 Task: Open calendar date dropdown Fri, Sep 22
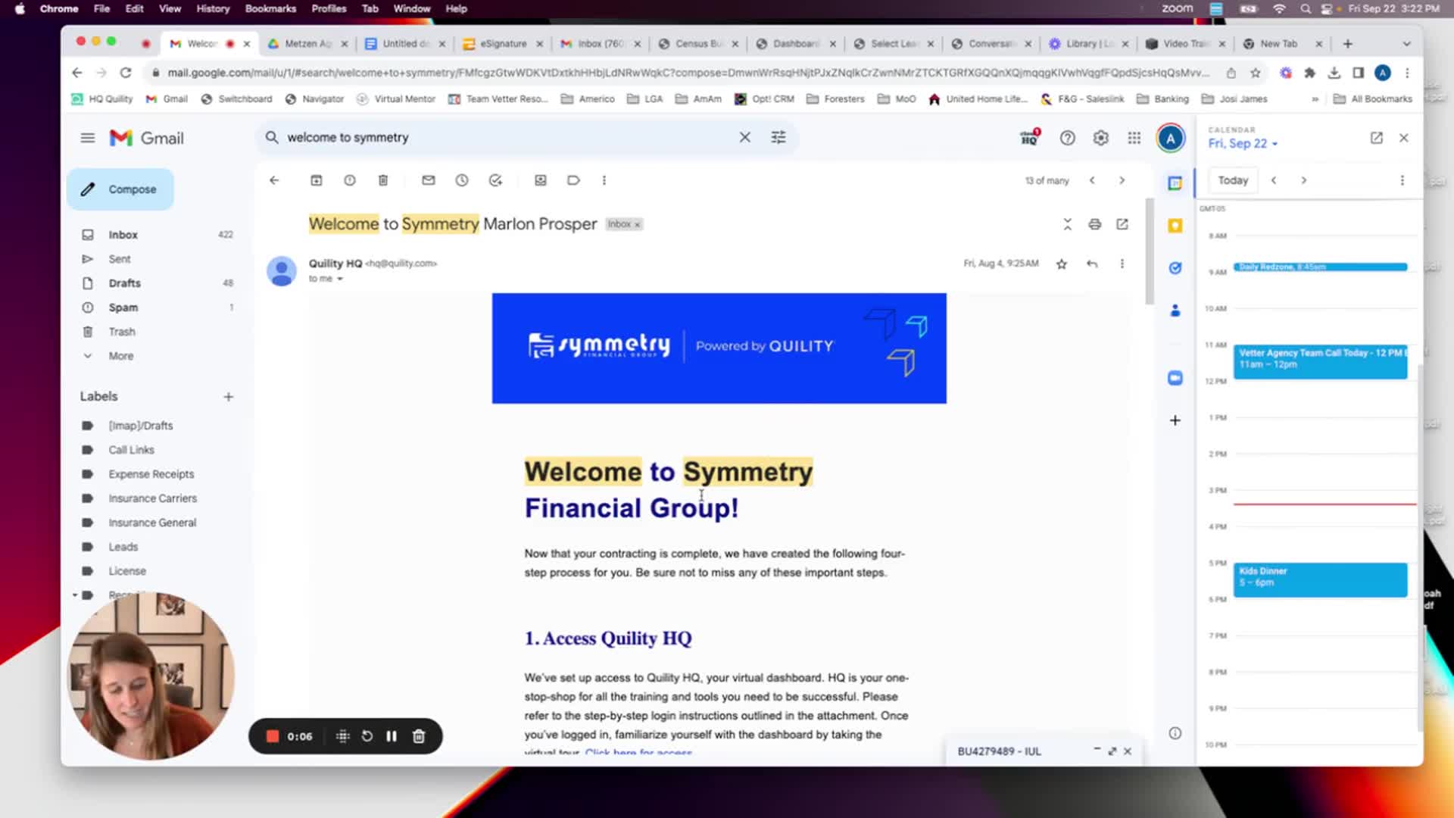1243,143
